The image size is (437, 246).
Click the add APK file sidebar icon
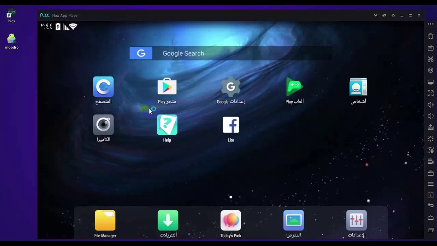[431, 127]
